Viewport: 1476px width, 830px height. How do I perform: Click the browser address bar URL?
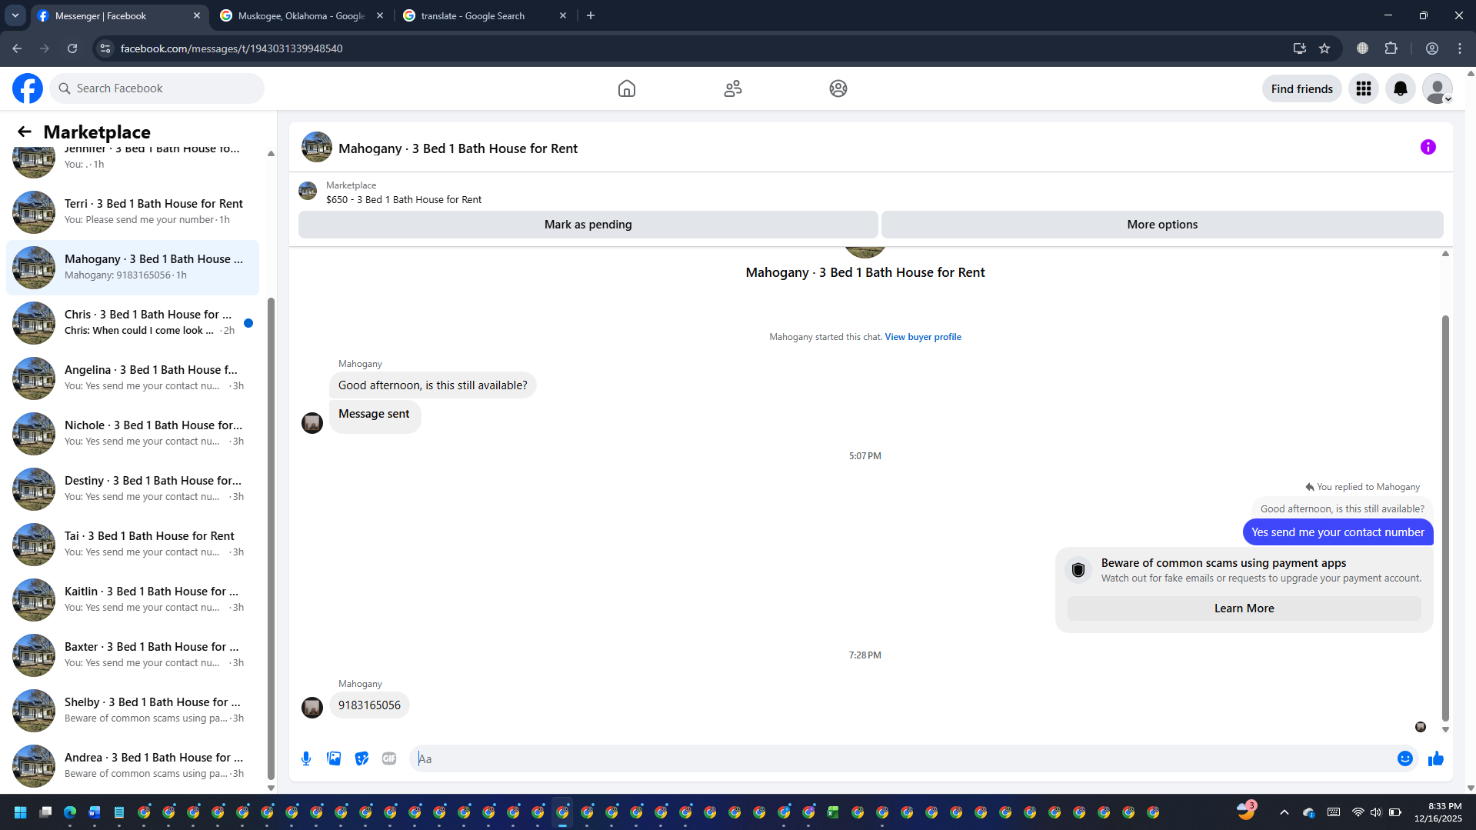(232, 48)
